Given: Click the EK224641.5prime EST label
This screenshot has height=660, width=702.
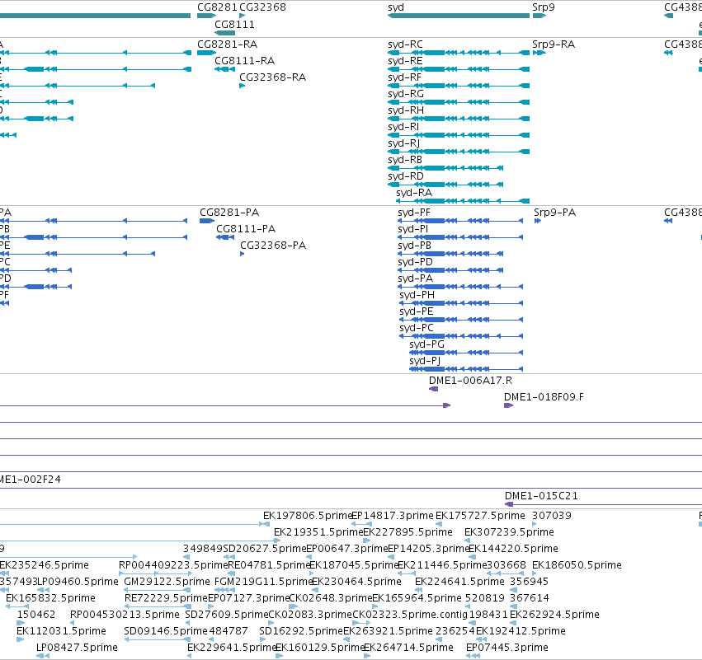Looking at the screenshot, I should tap(459, 582).
